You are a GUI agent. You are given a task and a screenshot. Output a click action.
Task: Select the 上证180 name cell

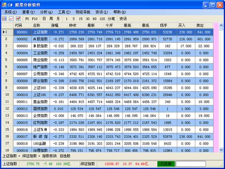coord(40,95)
